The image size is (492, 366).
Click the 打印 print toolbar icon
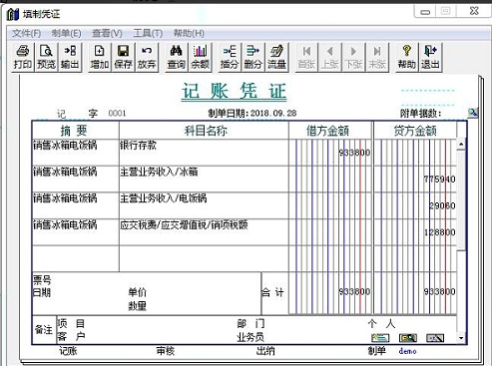[x=23, y=57]
